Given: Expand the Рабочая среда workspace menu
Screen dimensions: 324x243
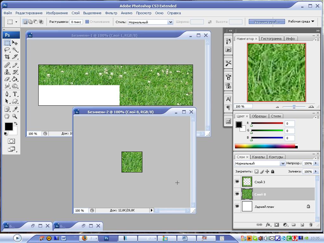Looking at the screenshot, I should pyautogui.click(x=301, y=22).
